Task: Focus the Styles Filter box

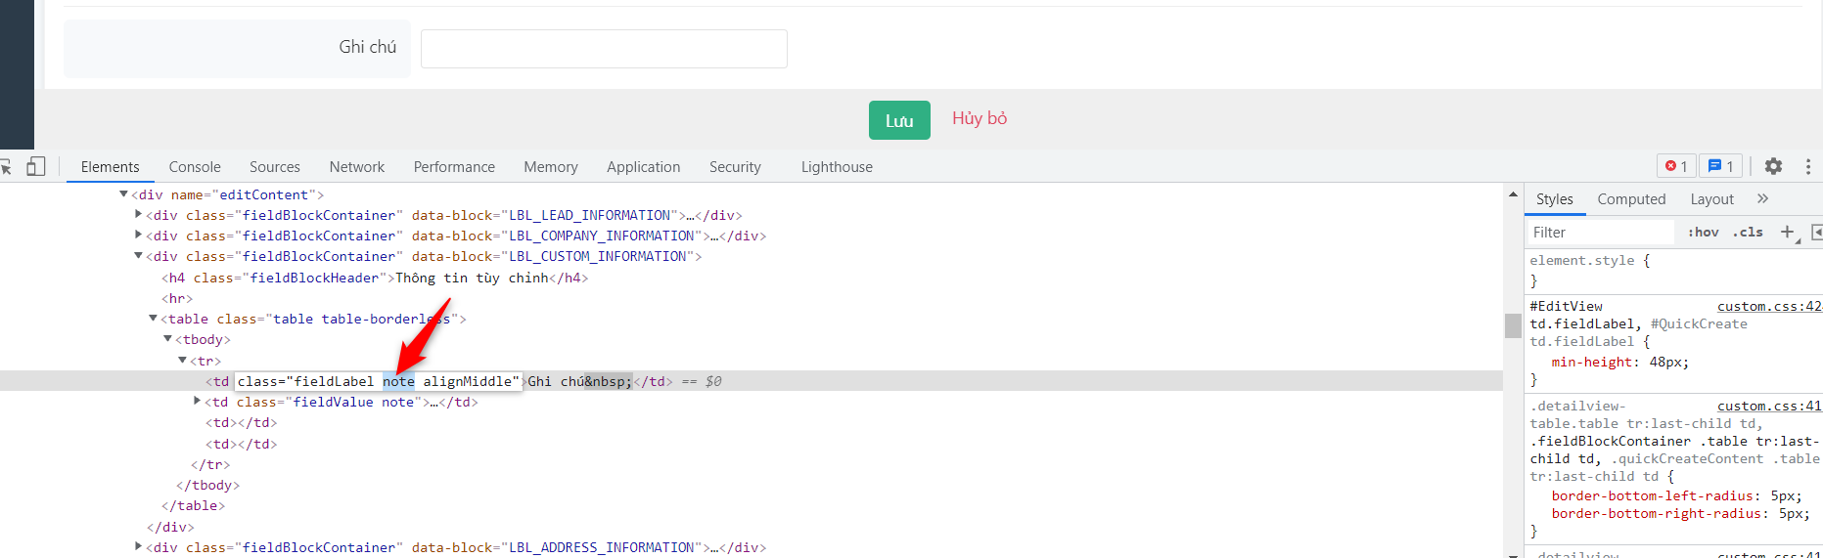Action: (1601, 232)
